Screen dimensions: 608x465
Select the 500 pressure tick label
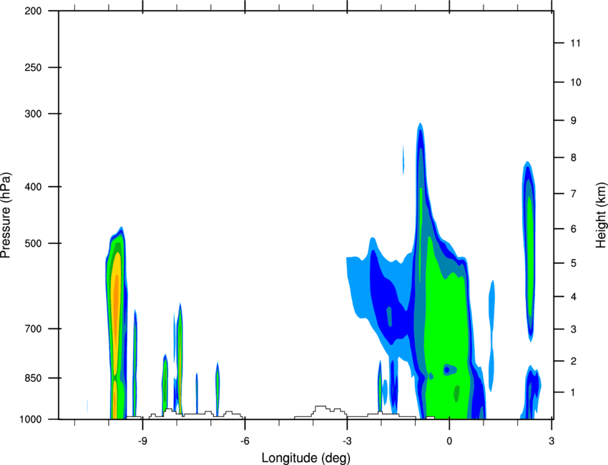coord(33,243)
